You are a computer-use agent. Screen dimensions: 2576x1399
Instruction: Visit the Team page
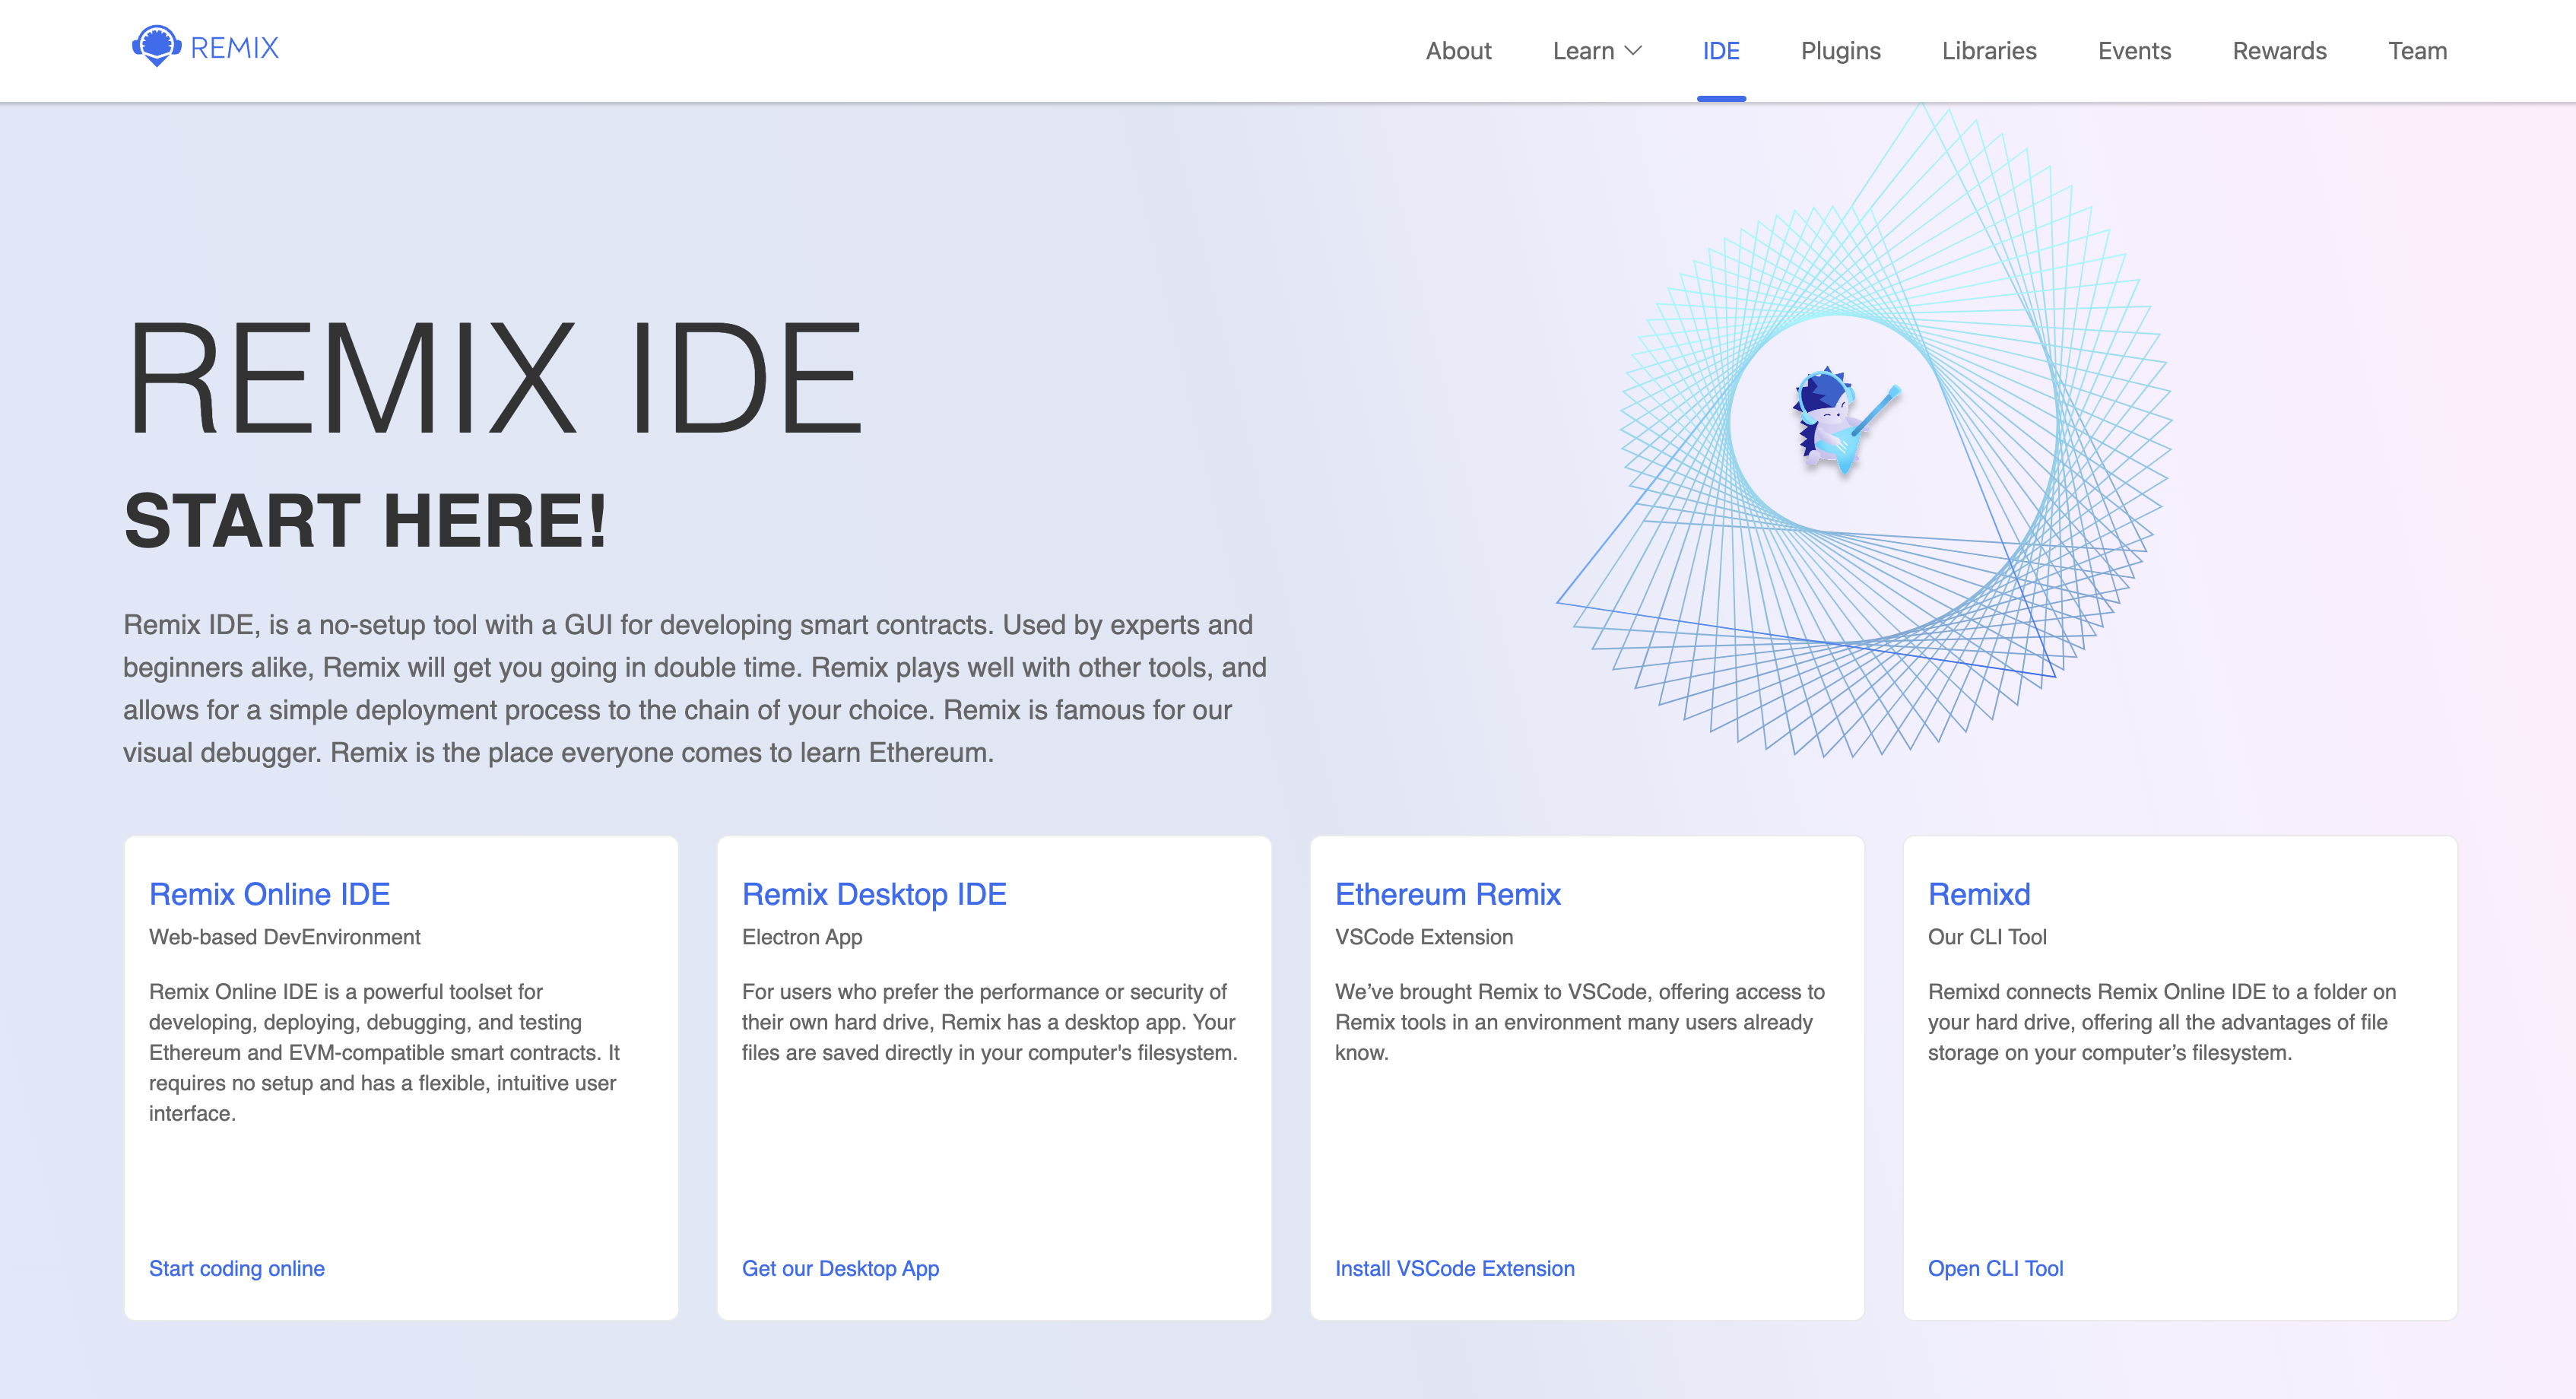tap(2416, 51)
